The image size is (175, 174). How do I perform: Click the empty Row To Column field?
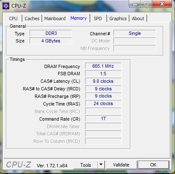tap(103, 141)
